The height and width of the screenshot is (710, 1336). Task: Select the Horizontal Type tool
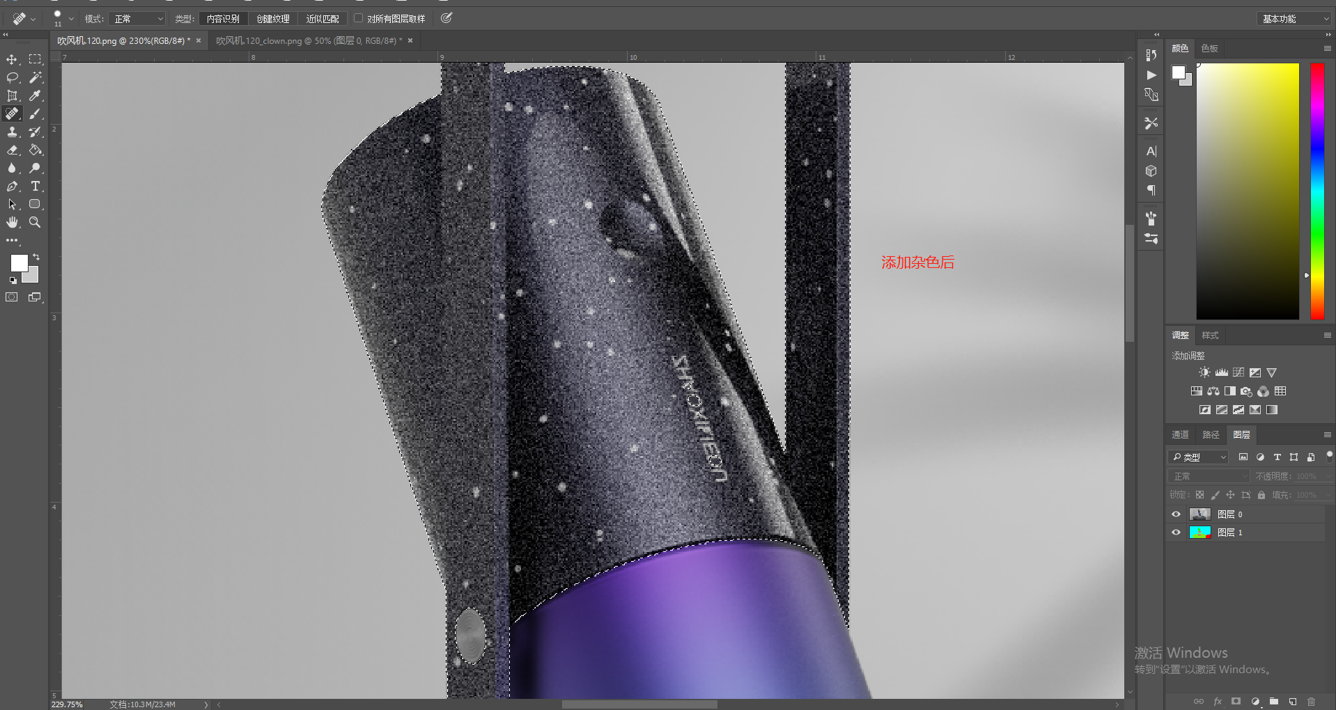point(35,187)
